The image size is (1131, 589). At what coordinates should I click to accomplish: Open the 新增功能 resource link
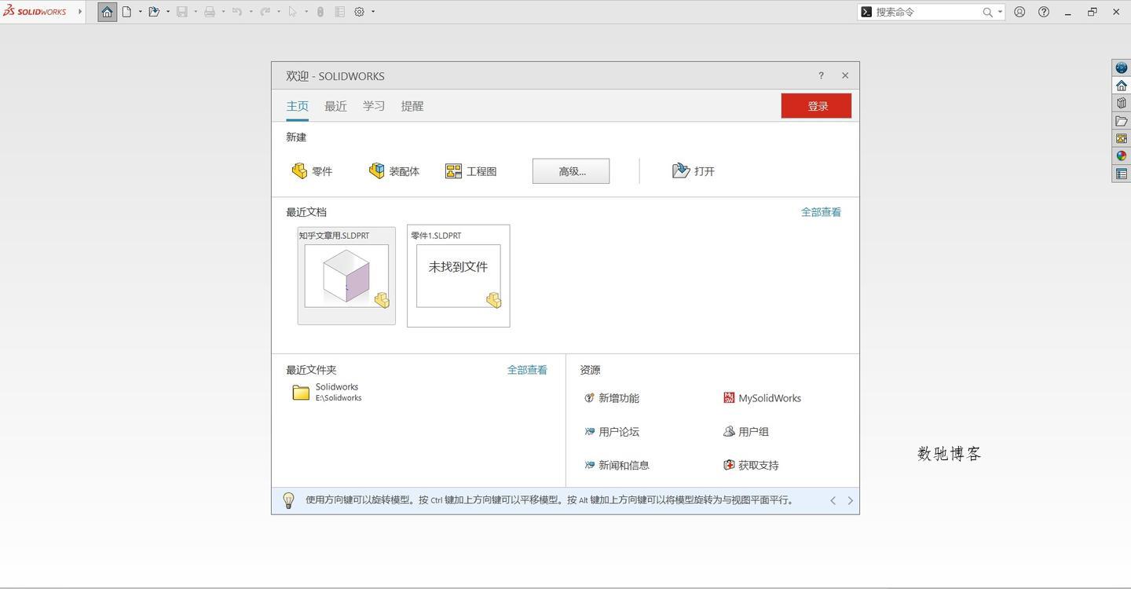pos(612,398)
